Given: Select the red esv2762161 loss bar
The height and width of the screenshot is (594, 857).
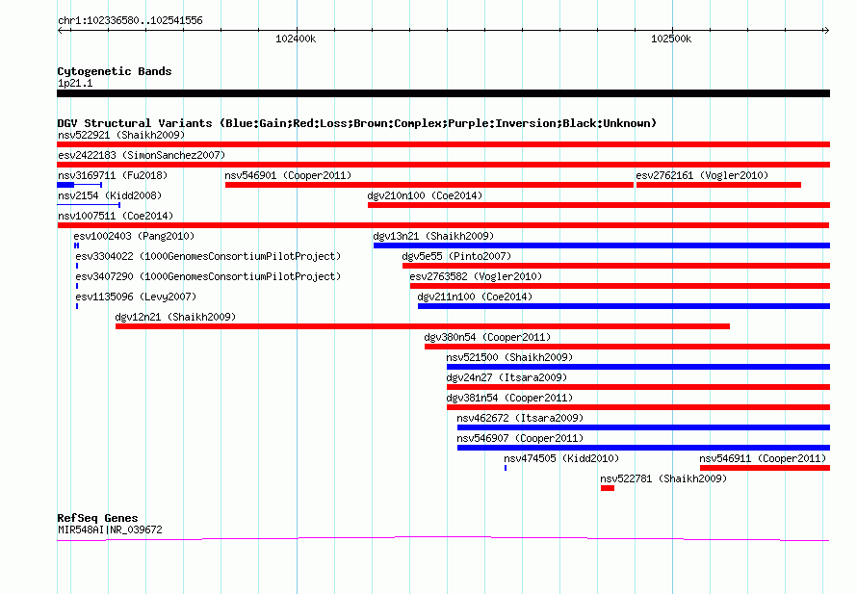Looking at the screenshot, I should point(718,185).
